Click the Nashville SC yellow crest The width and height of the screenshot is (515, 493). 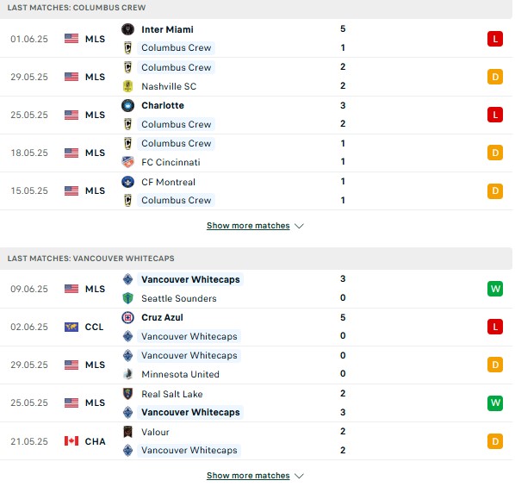click(x=127, y=86)
